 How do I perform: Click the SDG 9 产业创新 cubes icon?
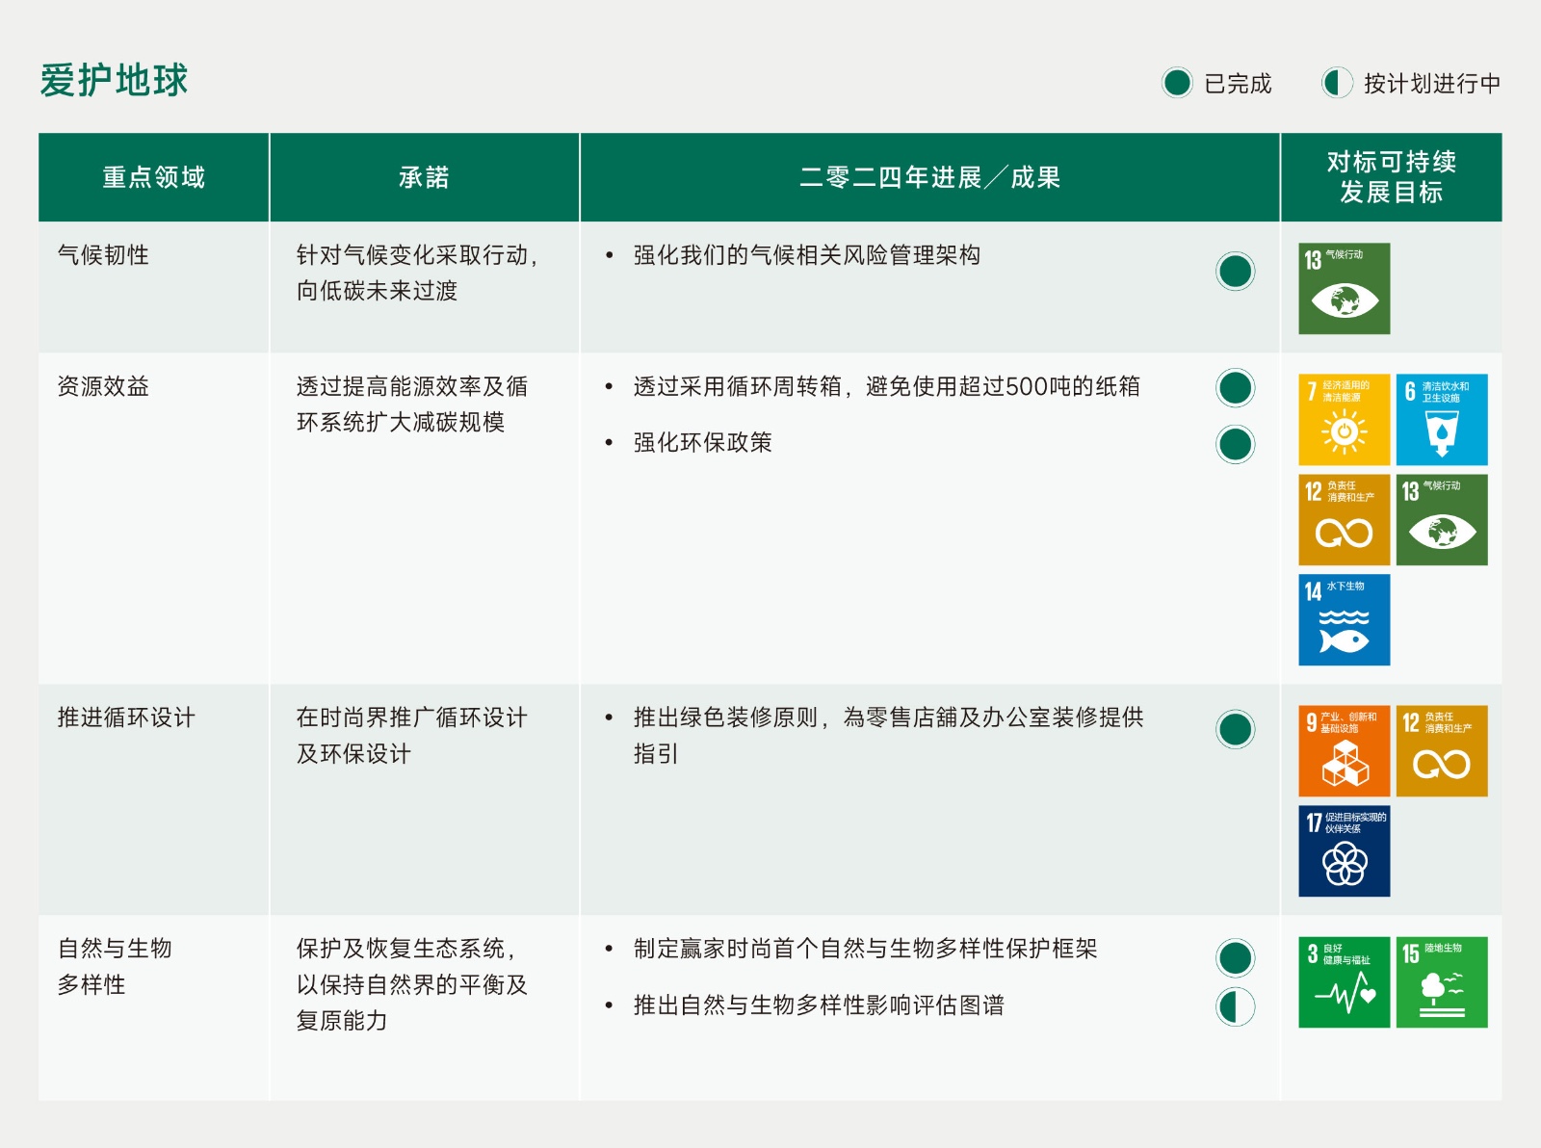coord(1344,751)
